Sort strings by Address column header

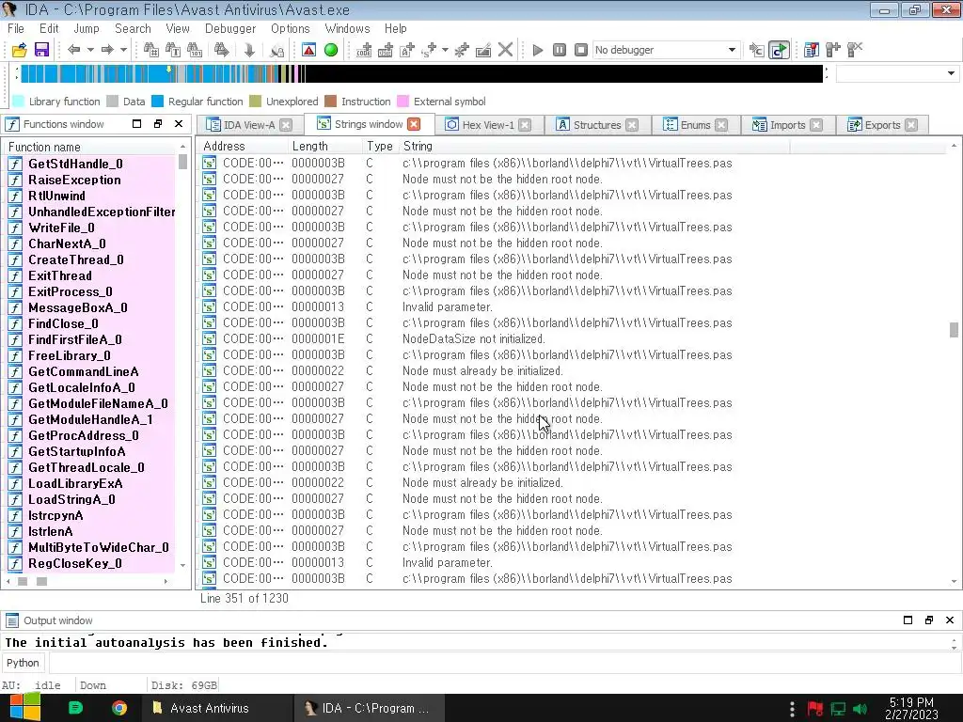243,146
